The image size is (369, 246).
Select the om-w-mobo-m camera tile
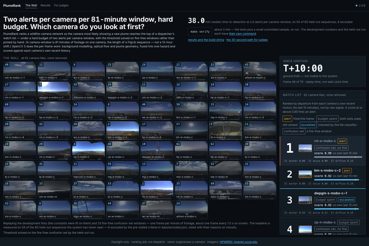click(54, 190)
